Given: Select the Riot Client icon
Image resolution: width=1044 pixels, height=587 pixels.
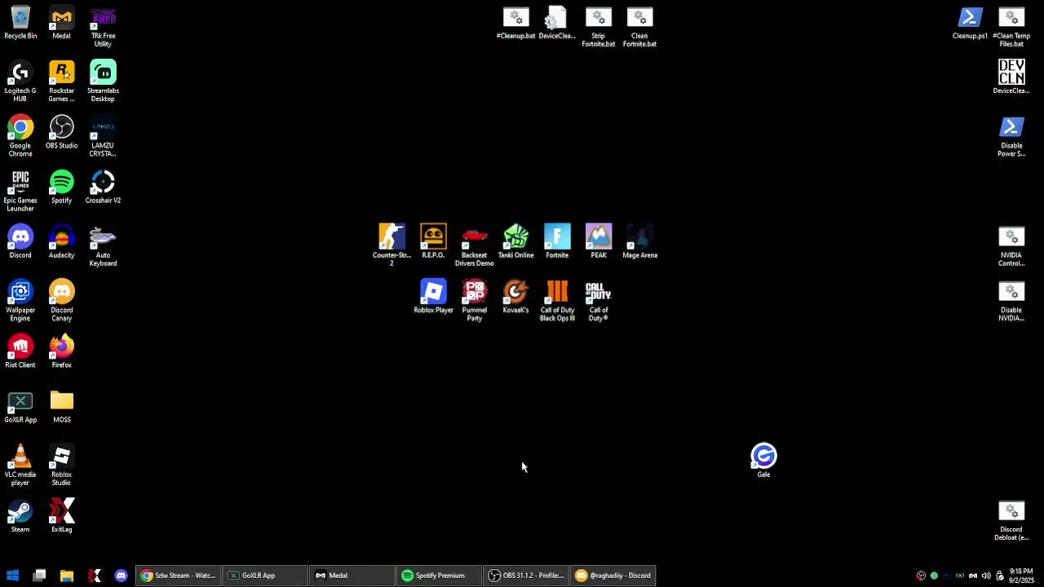Looking at the screenshot, I should tap(20, 351).
